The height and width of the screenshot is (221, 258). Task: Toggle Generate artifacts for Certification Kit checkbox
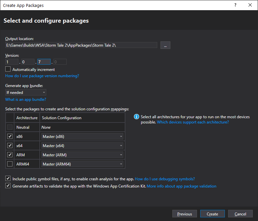tap(8, 186)
